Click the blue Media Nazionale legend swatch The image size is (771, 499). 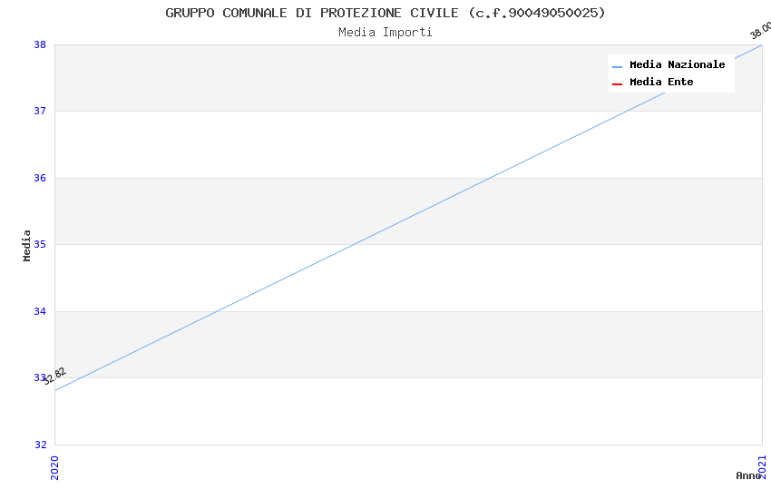[x=617, y=66]
